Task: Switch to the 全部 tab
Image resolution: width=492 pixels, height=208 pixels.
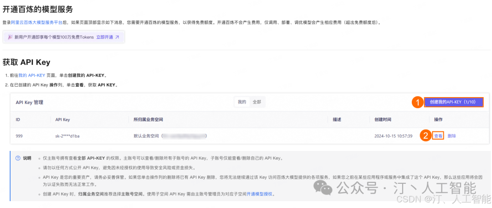Action: tap(256, 102)
